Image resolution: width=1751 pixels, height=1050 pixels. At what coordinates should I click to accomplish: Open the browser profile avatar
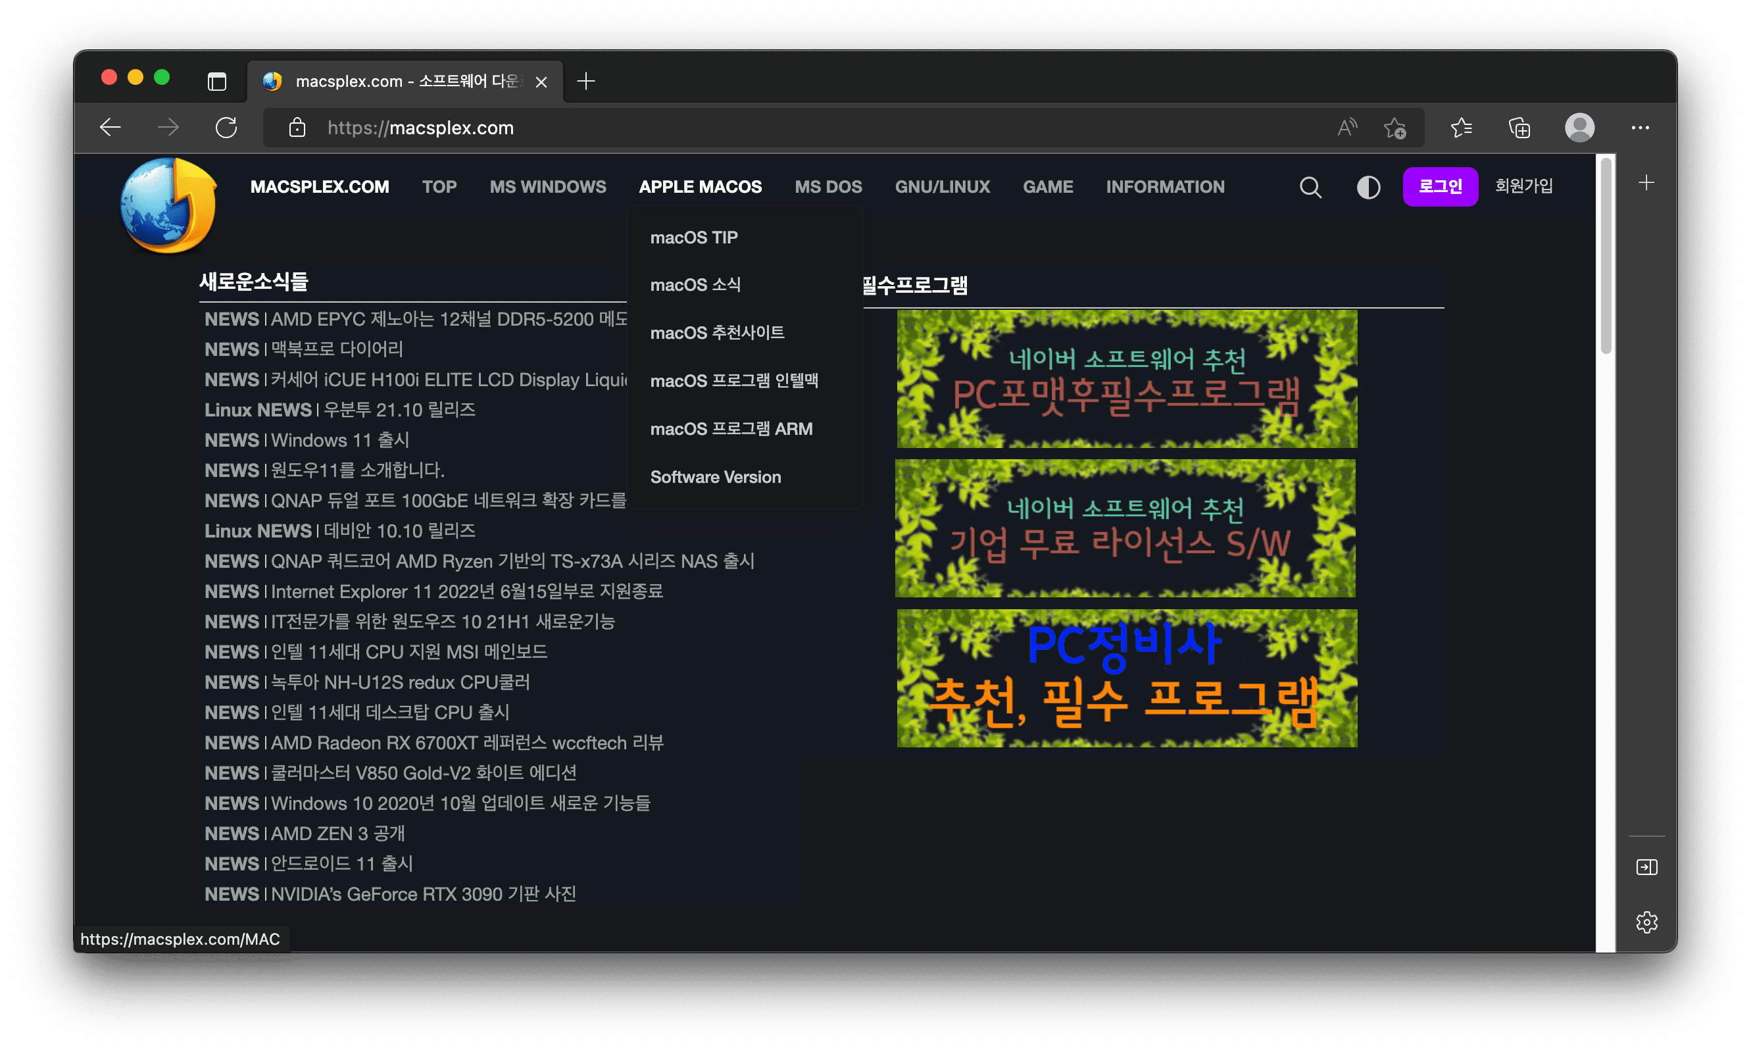(1579, 128)
